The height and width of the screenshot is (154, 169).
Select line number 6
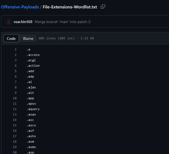click(16, 76)
